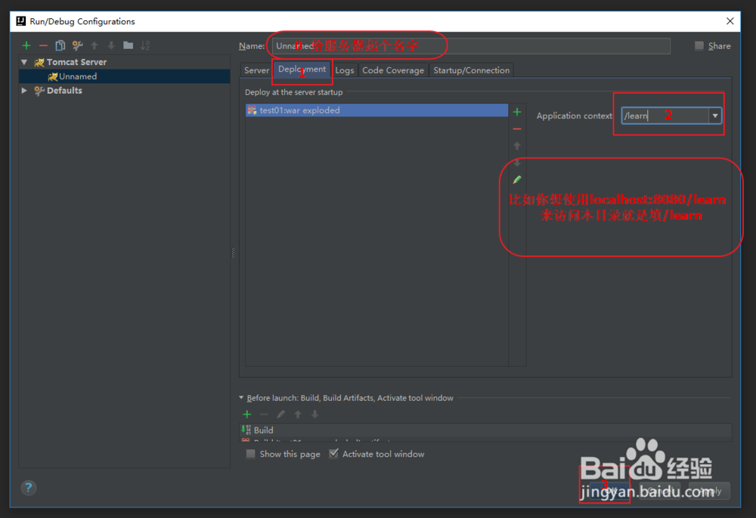Open the Startup/Connection tab
This screenshot has height=518, width=756.
coord(471,70)
